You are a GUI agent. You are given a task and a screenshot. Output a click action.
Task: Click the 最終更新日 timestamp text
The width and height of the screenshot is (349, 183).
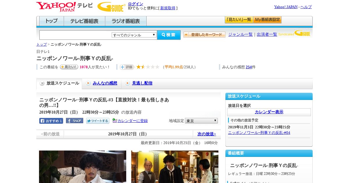(x=179, y=143)
